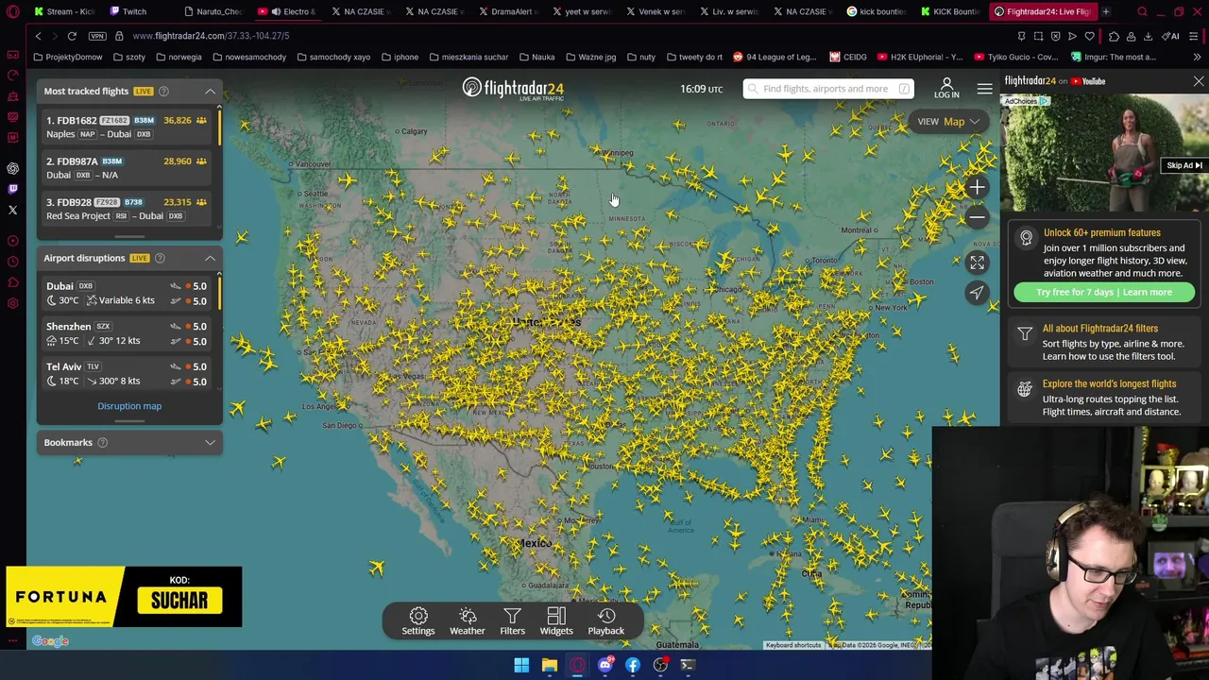Show help for Most tracked flights
1209x680 pixels.
click(163, 92)
